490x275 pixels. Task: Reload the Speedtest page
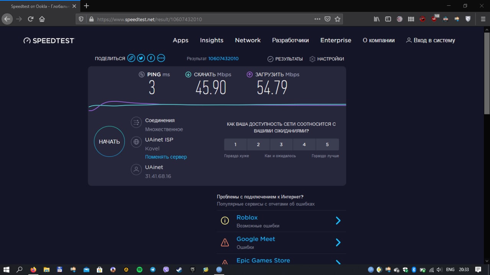[31, 19]
